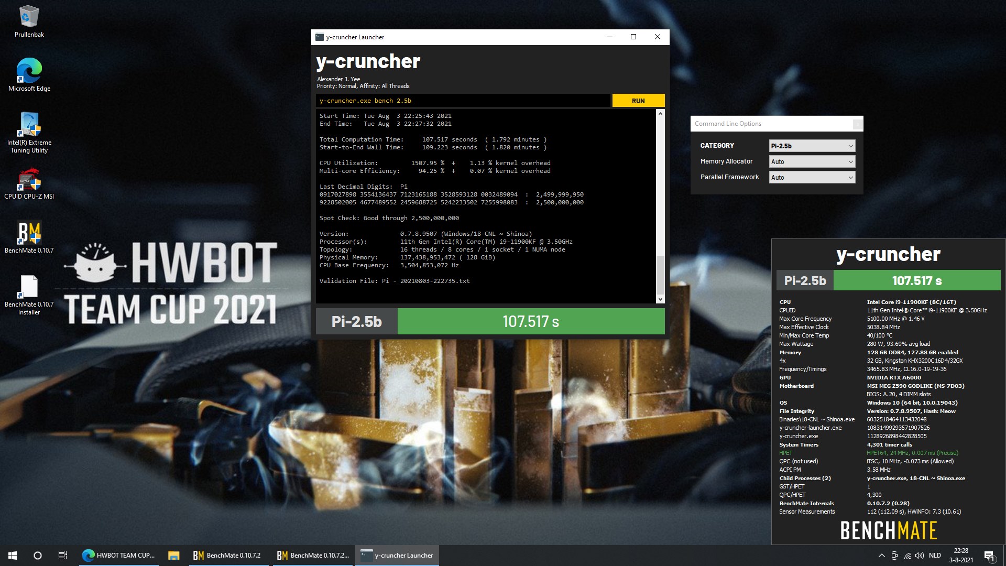Open the taskbar clock showing 22:28

(961, 556)
